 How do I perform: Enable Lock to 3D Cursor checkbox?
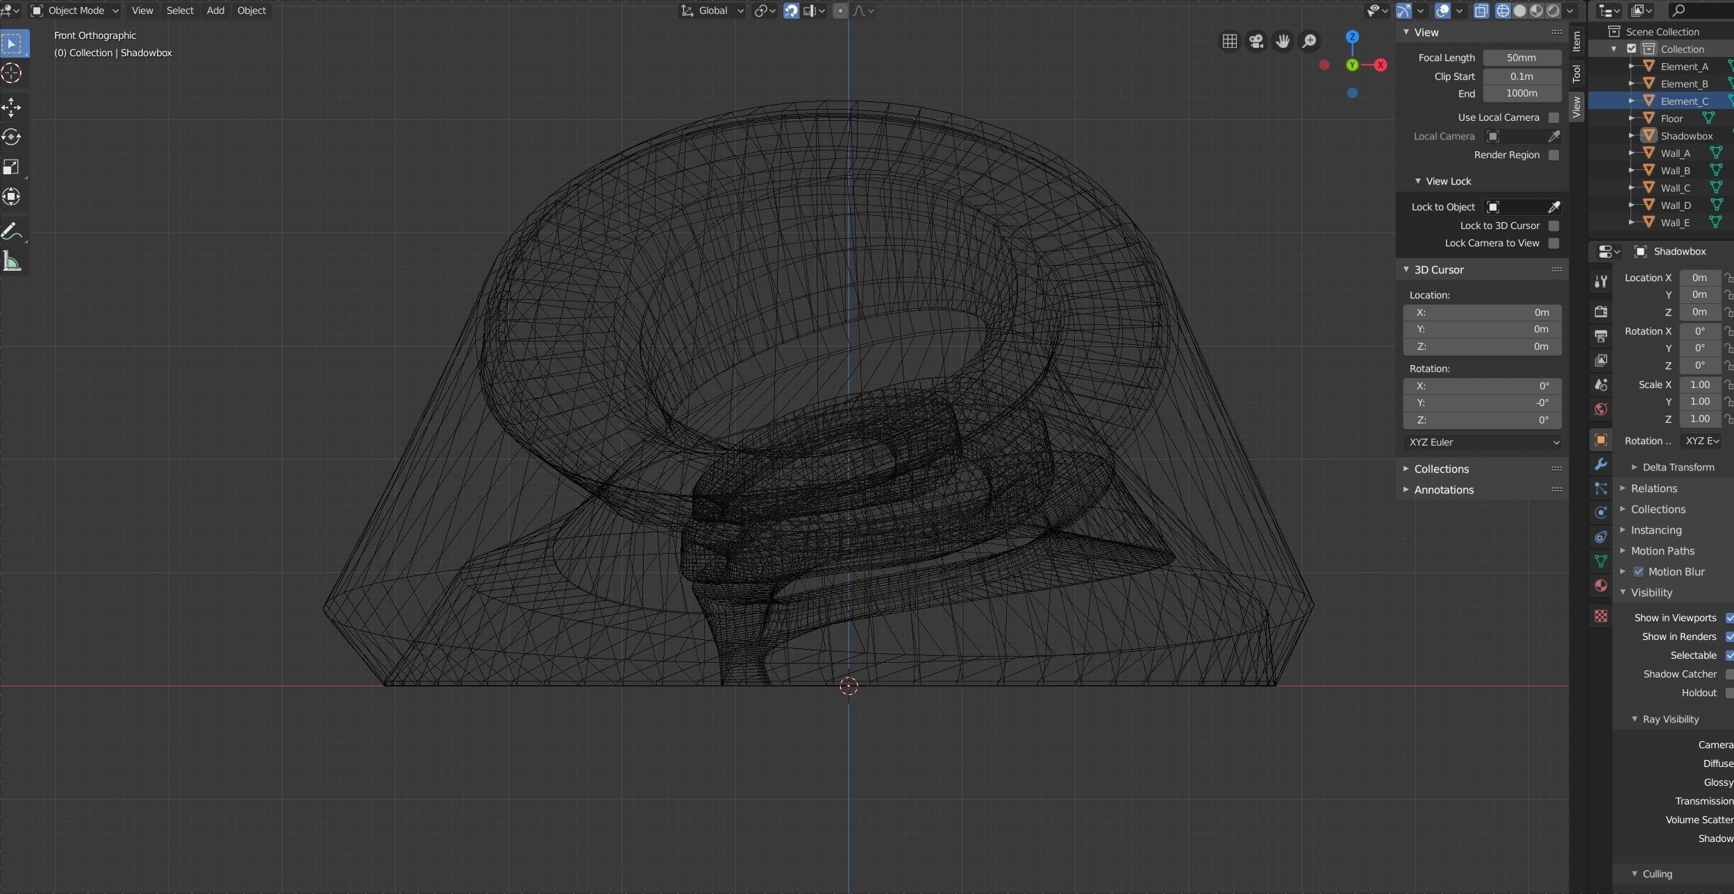click(x=1553, y=226)
